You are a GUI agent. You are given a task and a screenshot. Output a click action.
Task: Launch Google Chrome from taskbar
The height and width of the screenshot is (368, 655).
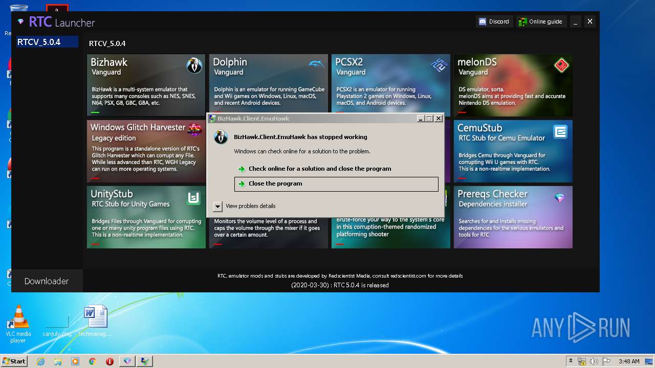pos(93,361)
